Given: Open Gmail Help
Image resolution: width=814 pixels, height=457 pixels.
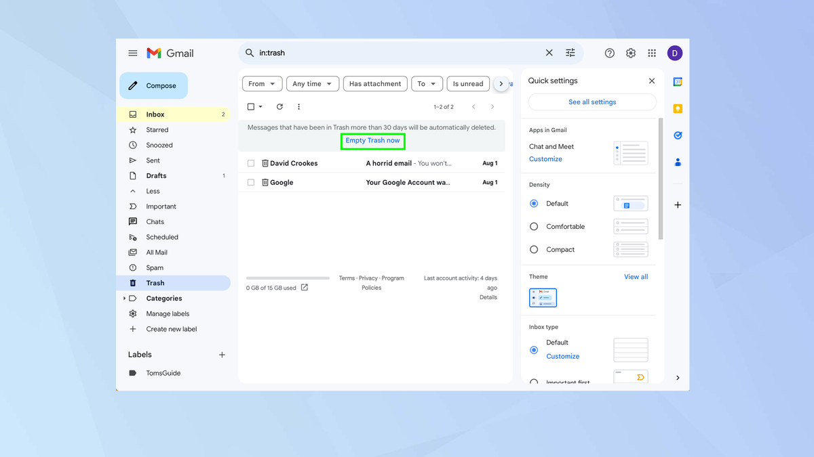Looking at the screenshot, I should (x=609, y=53).
